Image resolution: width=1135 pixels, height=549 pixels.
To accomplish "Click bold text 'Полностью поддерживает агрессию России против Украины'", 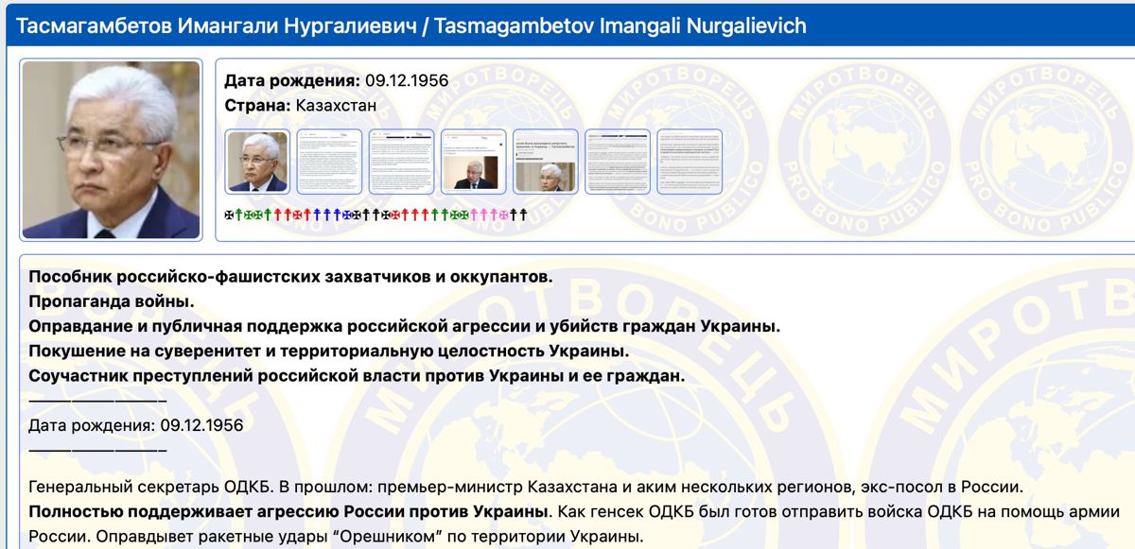I will coord(289,512).
